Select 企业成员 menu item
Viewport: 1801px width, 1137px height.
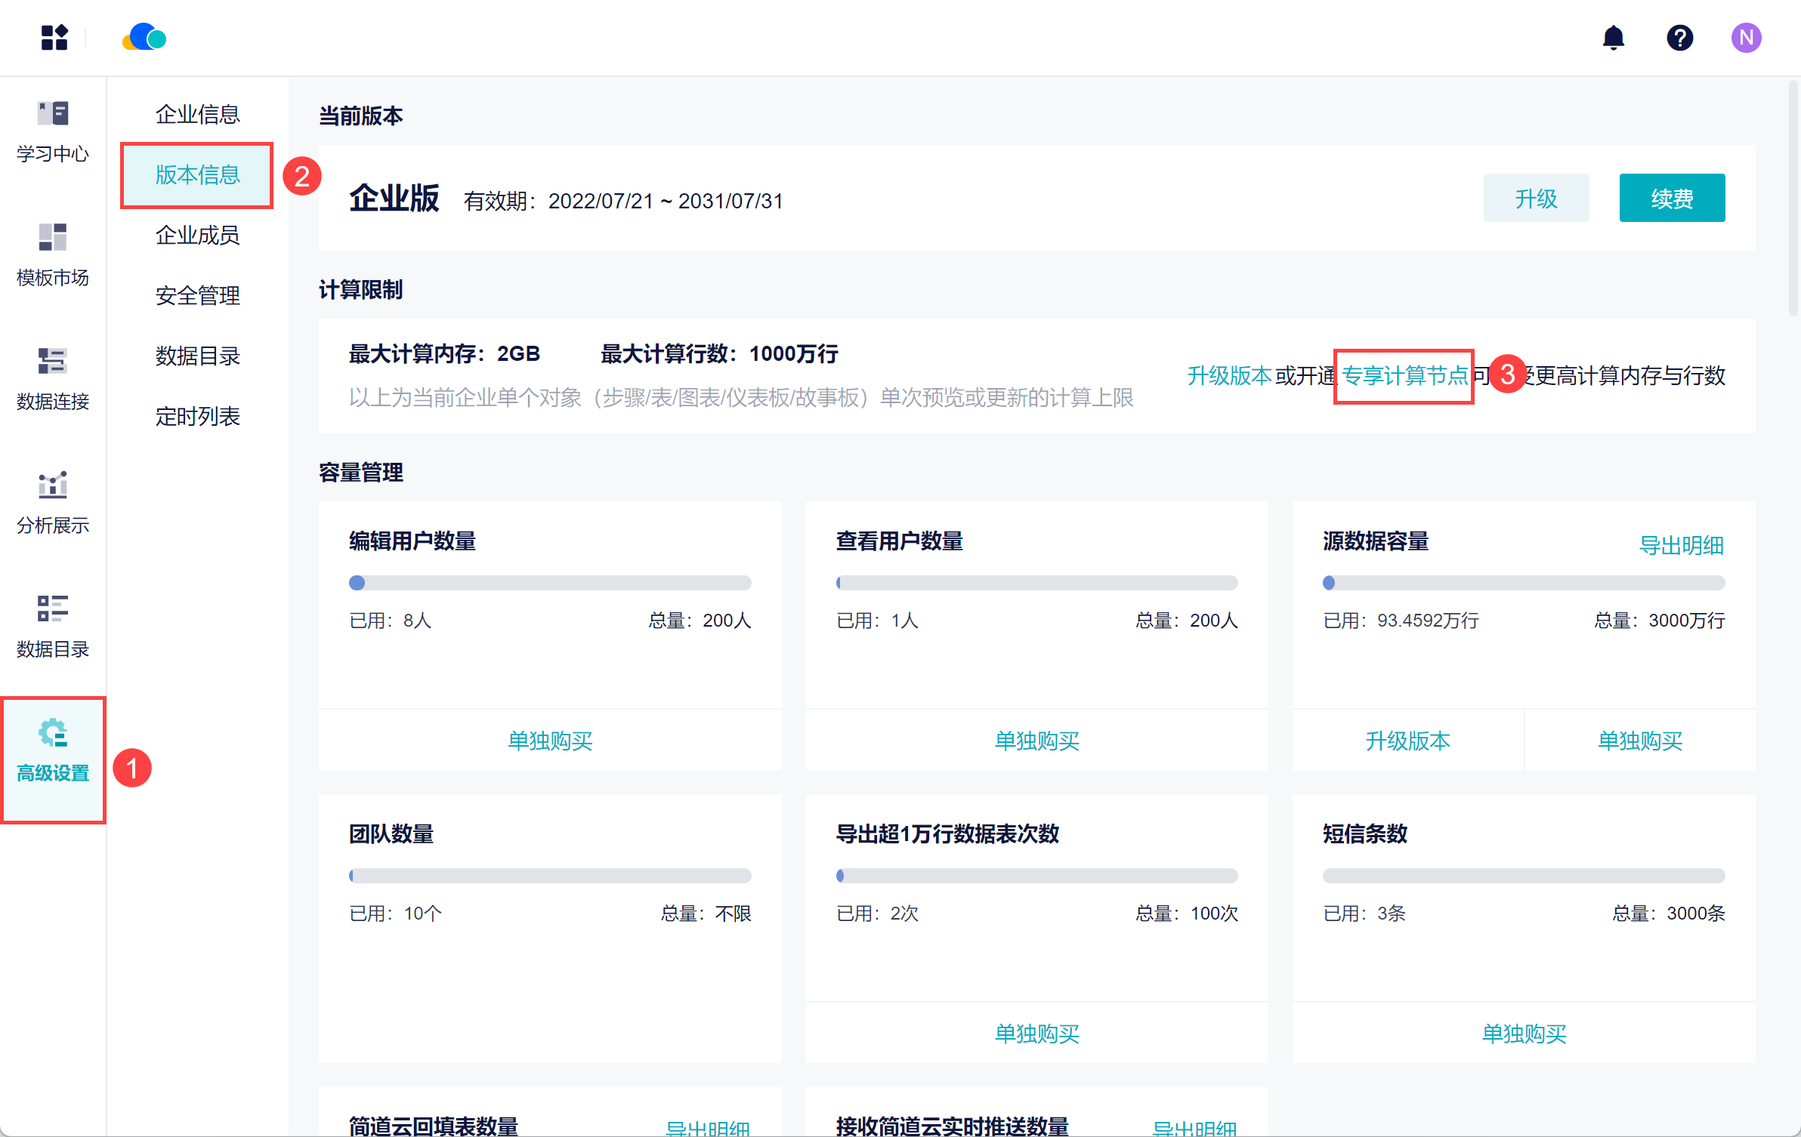pyautogui.click(x=197, y=235)
